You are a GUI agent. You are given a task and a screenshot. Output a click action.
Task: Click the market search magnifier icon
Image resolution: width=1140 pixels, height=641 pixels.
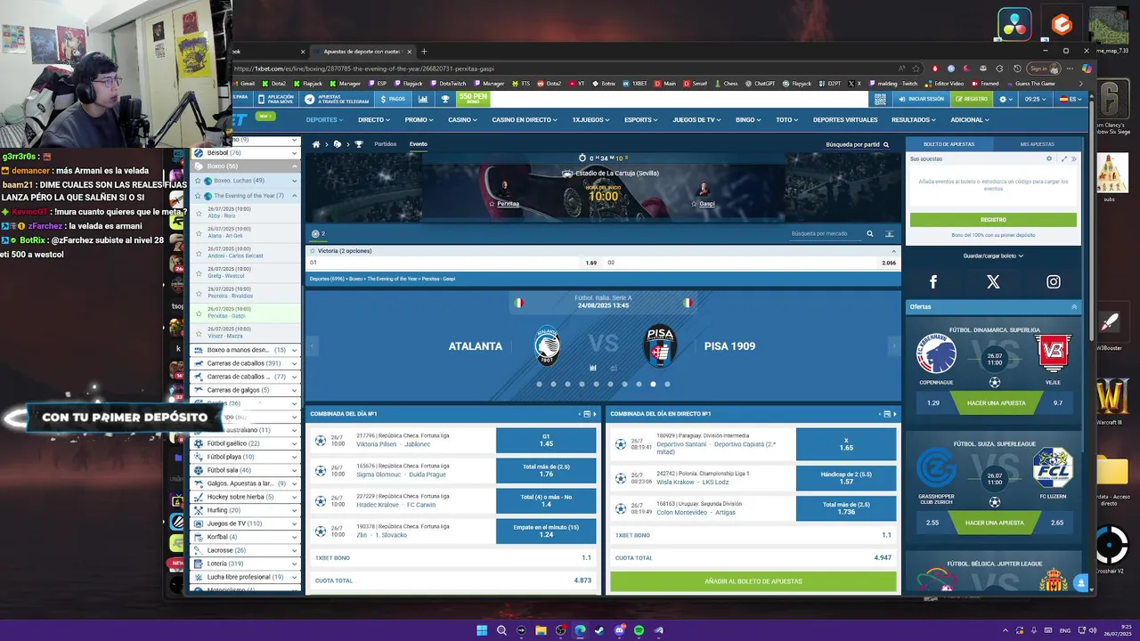click(870, 234)
